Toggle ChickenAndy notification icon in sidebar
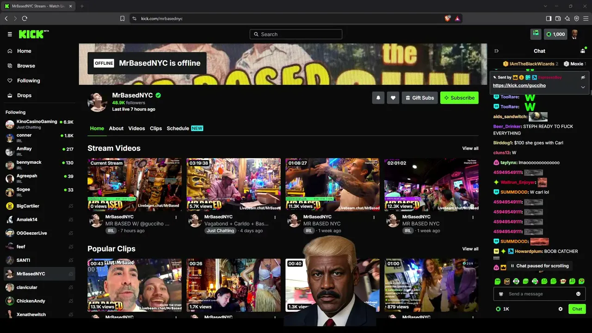Viewport: 592px width, 333px height. 71,301
